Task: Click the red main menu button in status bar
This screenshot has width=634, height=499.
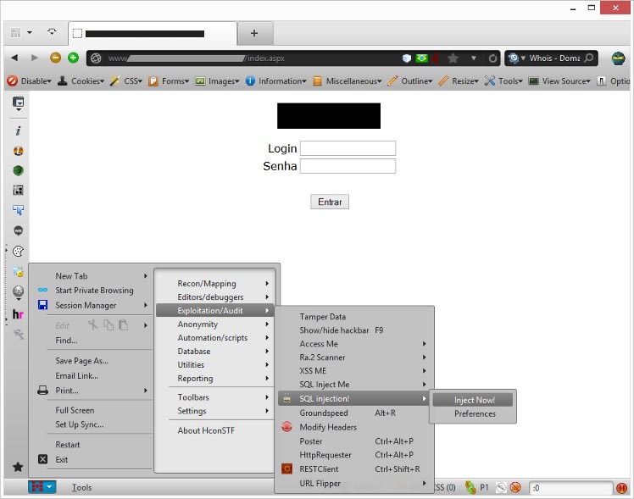Action: (x=42, y=487)
